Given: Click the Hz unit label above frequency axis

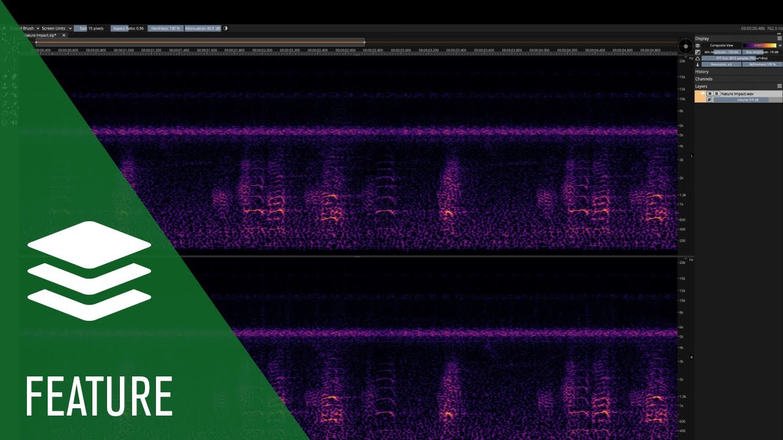Looking at the screenshot, I should click(691, 58).
